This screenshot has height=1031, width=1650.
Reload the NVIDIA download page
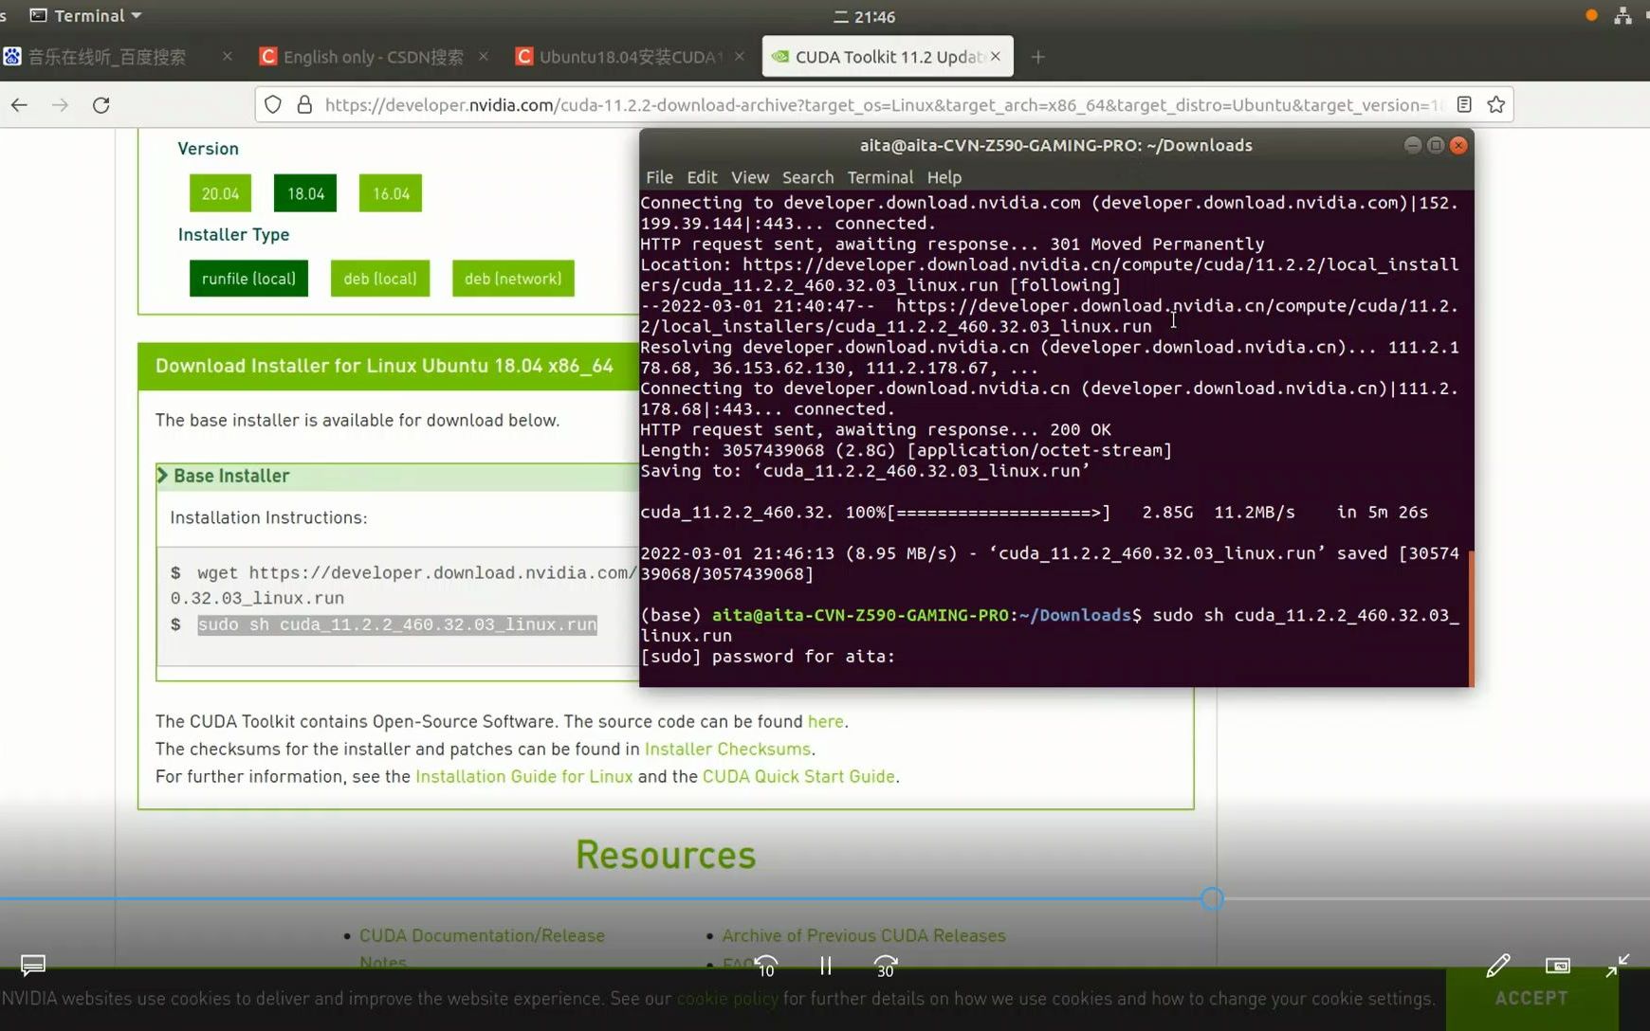(101, 105)
